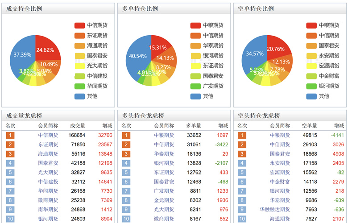
Task: Click the 广发期货 legend marker in 多单持仓比例
Action: pyautogui.click(x=195, y=86)
